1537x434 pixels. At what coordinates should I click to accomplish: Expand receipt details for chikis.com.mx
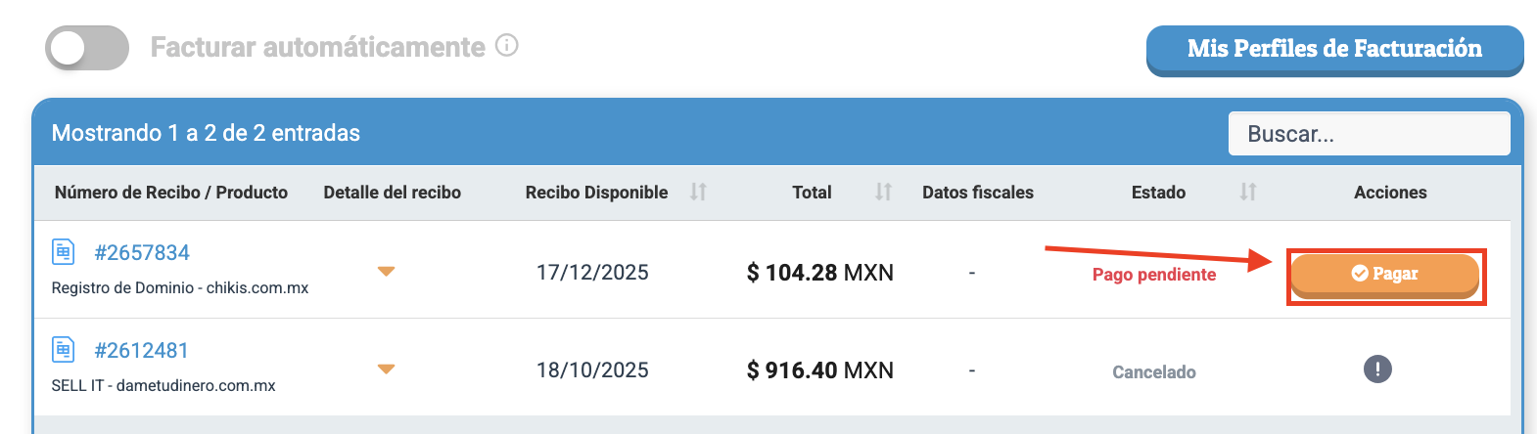point(387,272)
